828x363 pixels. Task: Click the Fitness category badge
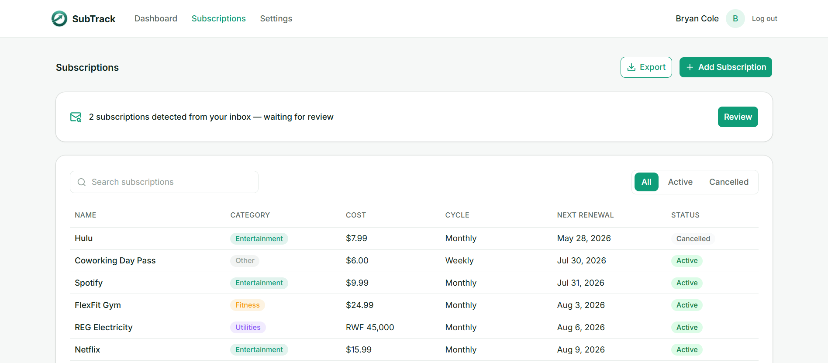(248, 305)
